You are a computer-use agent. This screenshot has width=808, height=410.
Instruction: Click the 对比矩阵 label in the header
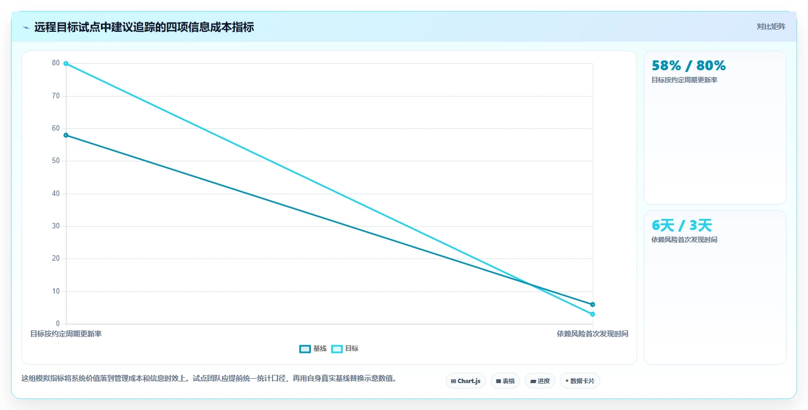(771, 26)
